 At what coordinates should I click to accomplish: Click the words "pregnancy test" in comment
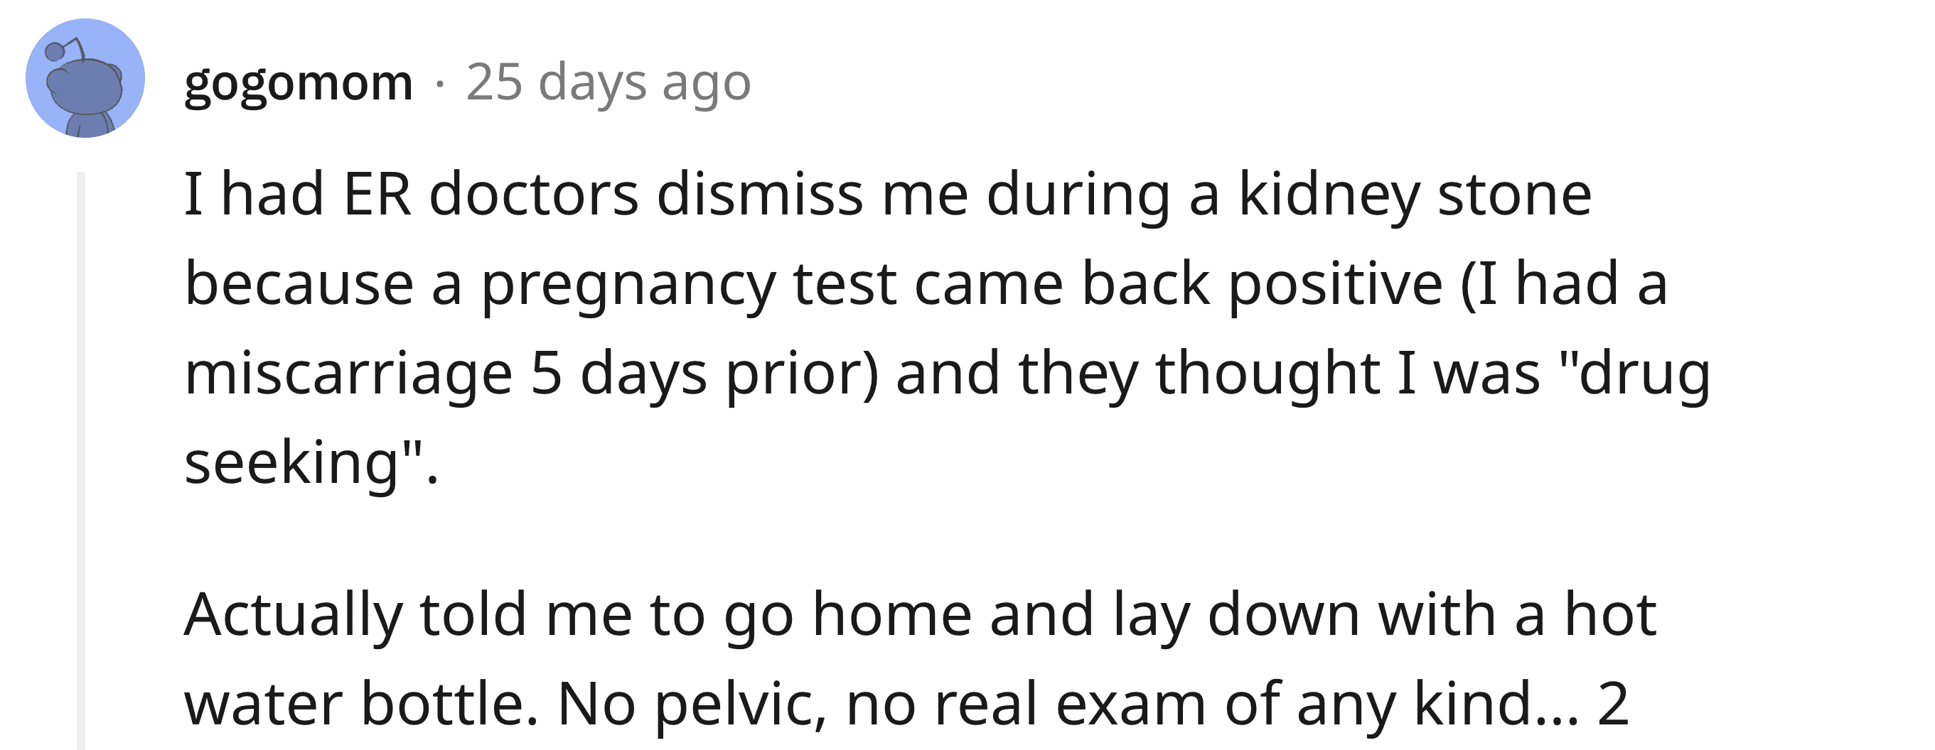click(688, 287)
